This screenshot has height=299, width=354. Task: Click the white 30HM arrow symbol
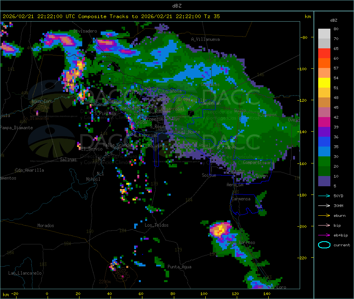point(324,205)
